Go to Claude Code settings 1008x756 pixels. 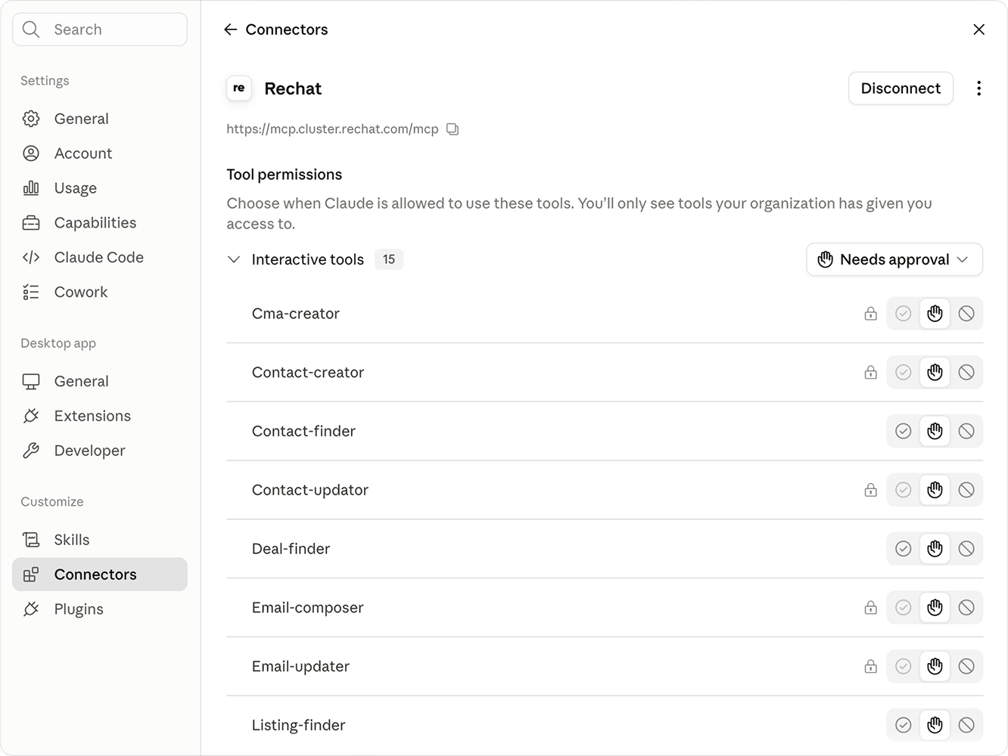coord(100,258)
